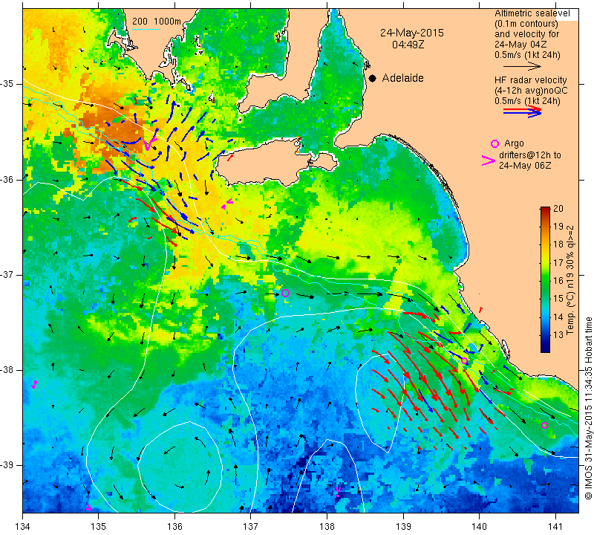Click the black Adelaide city dot

(373, 78)
